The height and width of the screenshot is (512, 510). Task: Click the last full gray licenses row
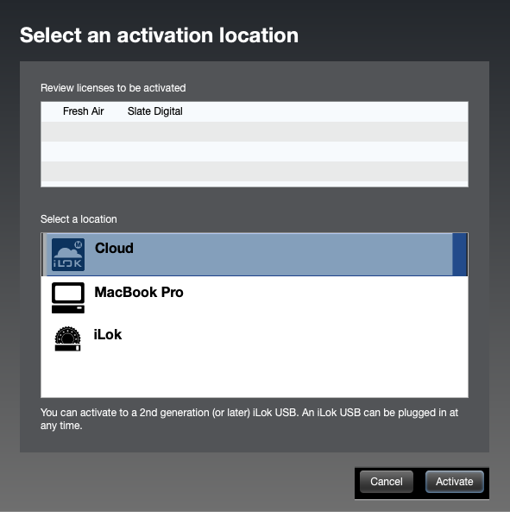[x=255, y=172]
